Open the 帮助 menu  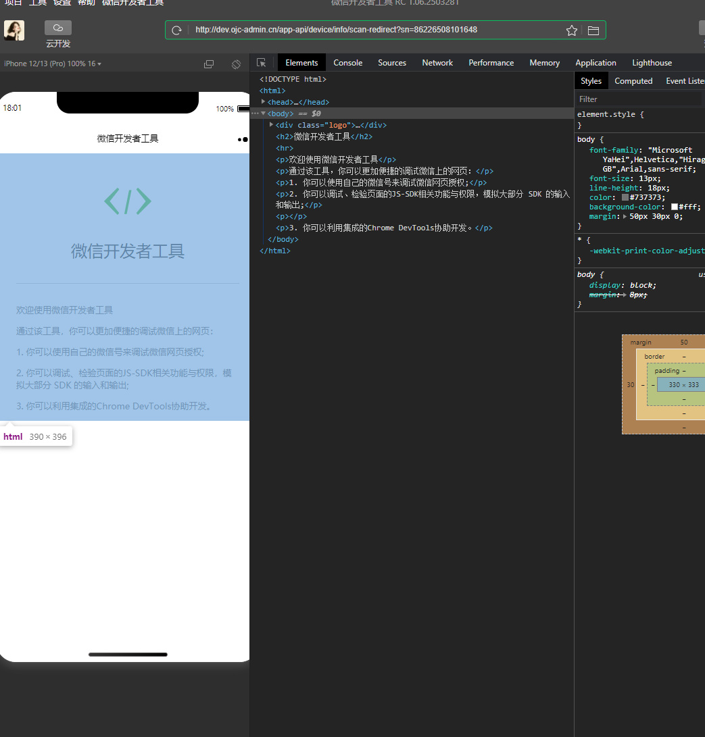[86, 3]
